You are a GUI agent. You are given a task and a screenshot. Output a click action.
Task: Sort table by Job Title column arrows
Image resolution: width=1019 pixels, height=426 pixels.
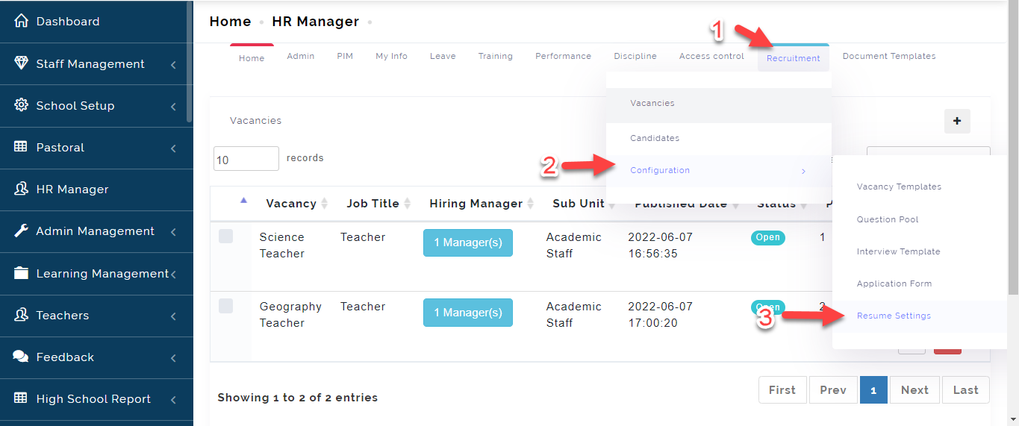(x=407, y=204)
